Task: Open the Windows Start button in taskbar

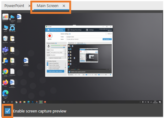Action: (x=4, y=102)
